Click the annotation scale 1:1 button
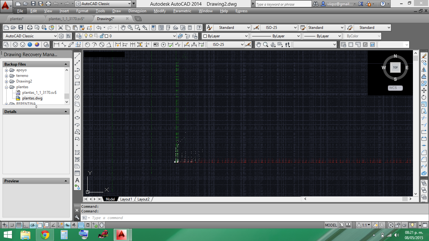This screenshot has height=241, width=429. 364,225
